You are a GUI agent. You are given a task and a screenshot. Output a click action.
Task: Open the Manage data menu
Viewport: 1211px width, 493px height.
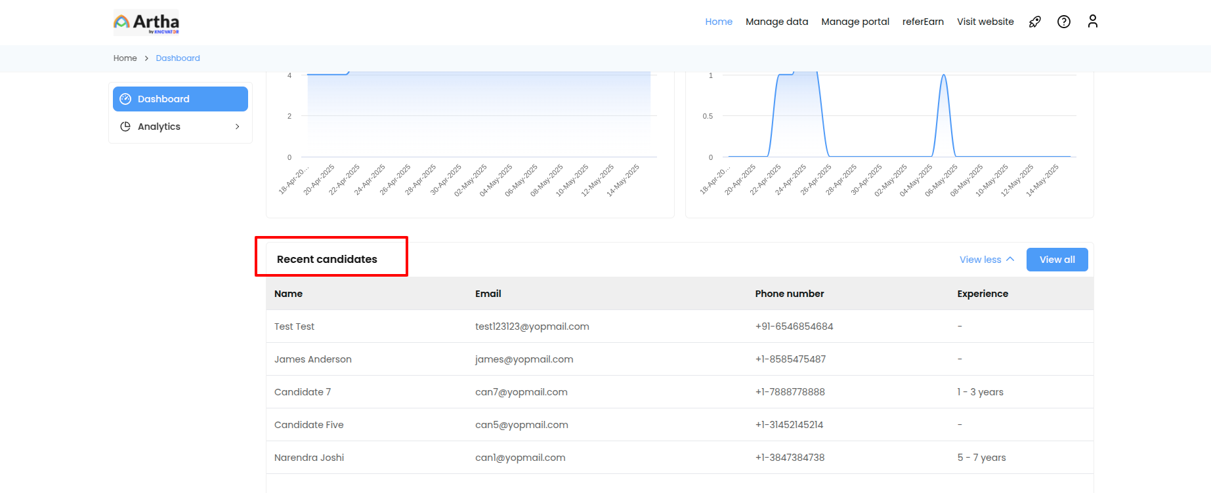pyautogui.click(x=776, y=22)
